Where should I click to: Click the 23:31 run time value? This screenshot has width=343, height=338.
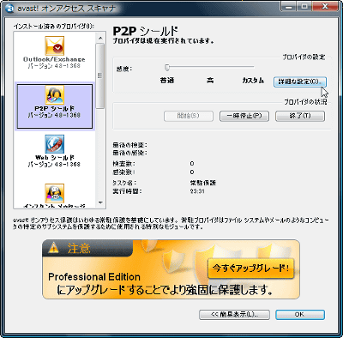[197, 191]
